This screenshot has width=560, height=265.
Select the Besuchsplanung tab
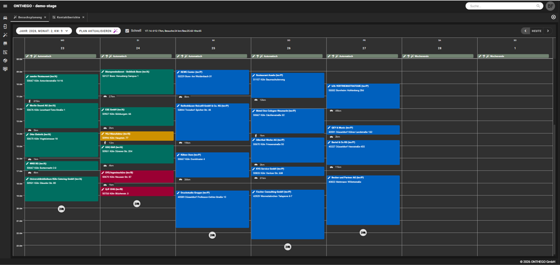click(30, 17)
